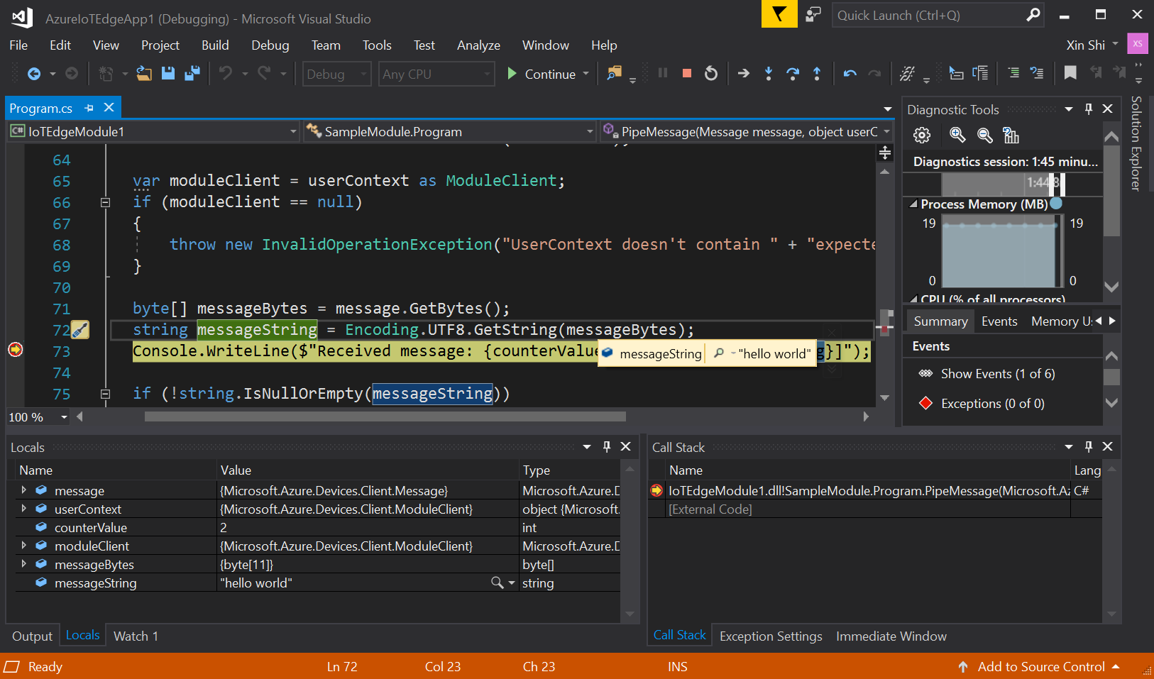Stop debugging using the red square icon
This screenshot has height=679, width=1154.
686,73
